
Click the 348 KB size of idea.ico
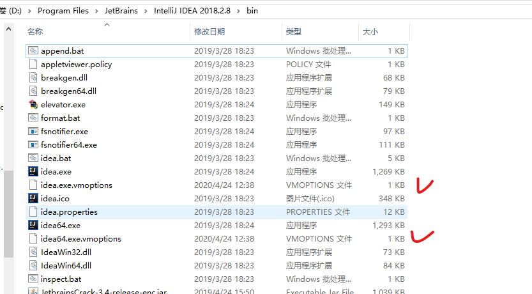(x=391, y=198)
